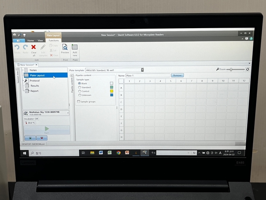This screenshot has width=266, height=200.
Task: Adjust the Zoom slider handle
Action: (232, 69)
